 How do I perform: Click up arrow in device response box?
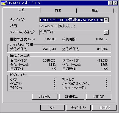point(106,31)
